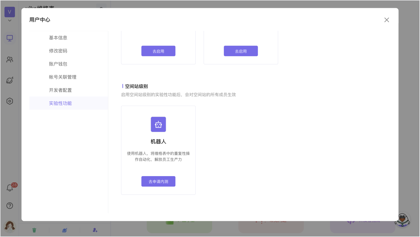Open the notifications bell

pos(10,188)
